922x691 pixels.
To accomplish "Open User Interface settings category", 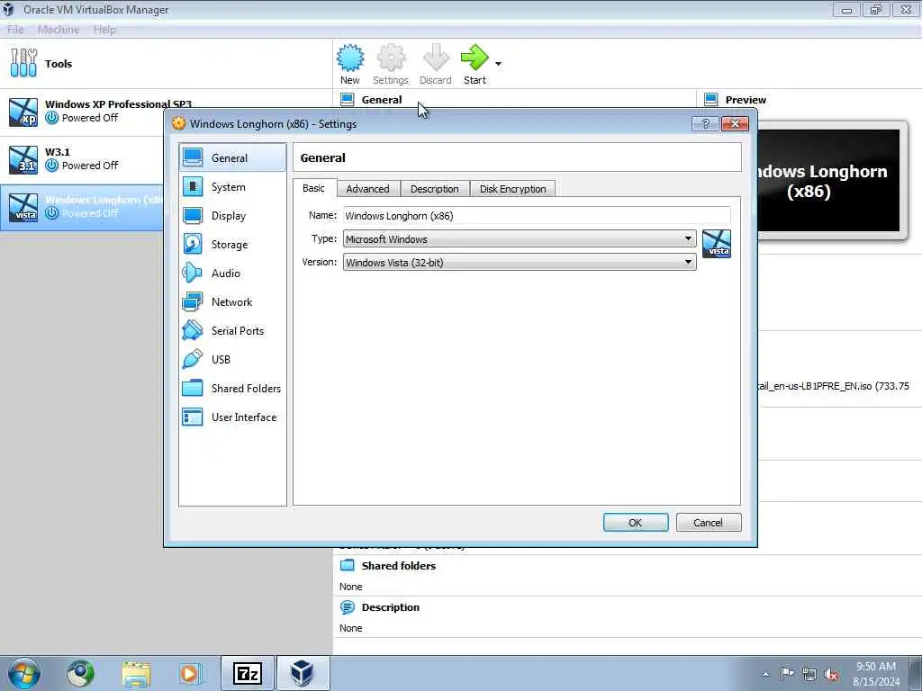I will [x=233, y=417].
